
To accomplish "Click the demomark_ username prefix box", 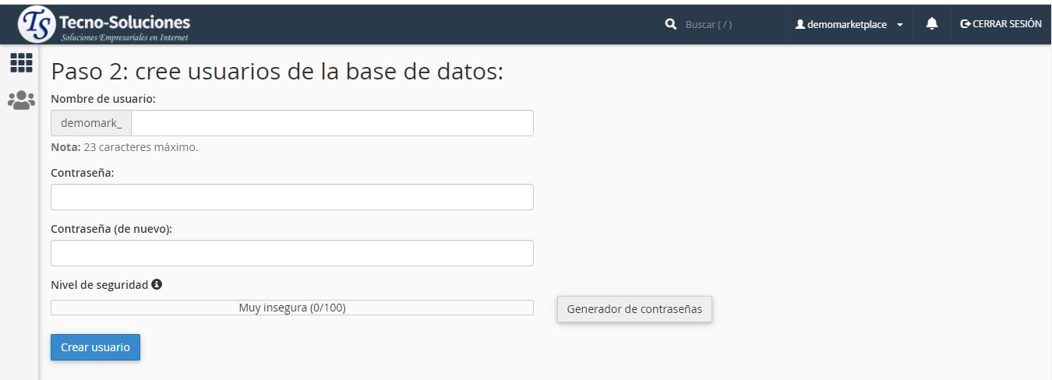I will click(x=91, y=123).
